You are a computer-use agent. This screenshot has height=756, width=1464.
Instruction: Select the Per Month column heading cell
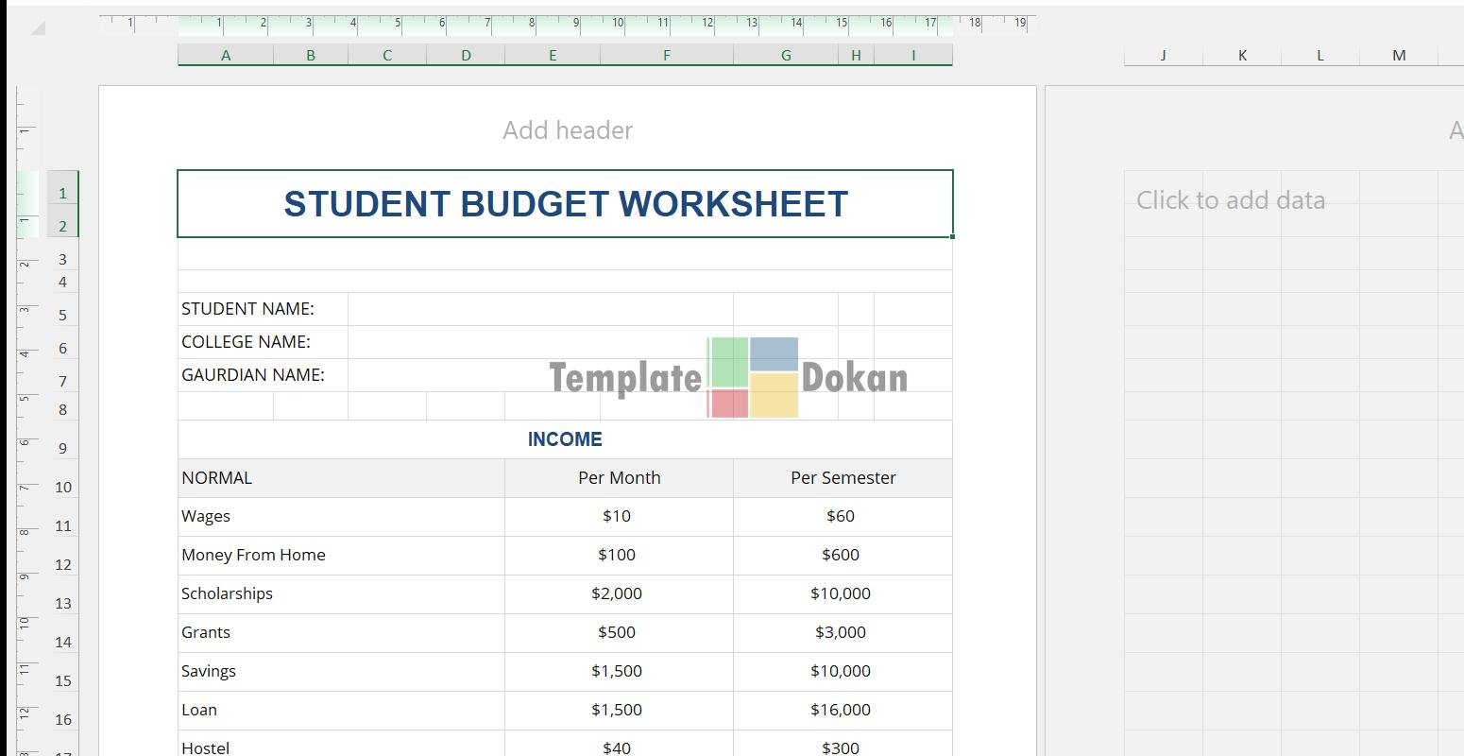(x=619, y=478)
